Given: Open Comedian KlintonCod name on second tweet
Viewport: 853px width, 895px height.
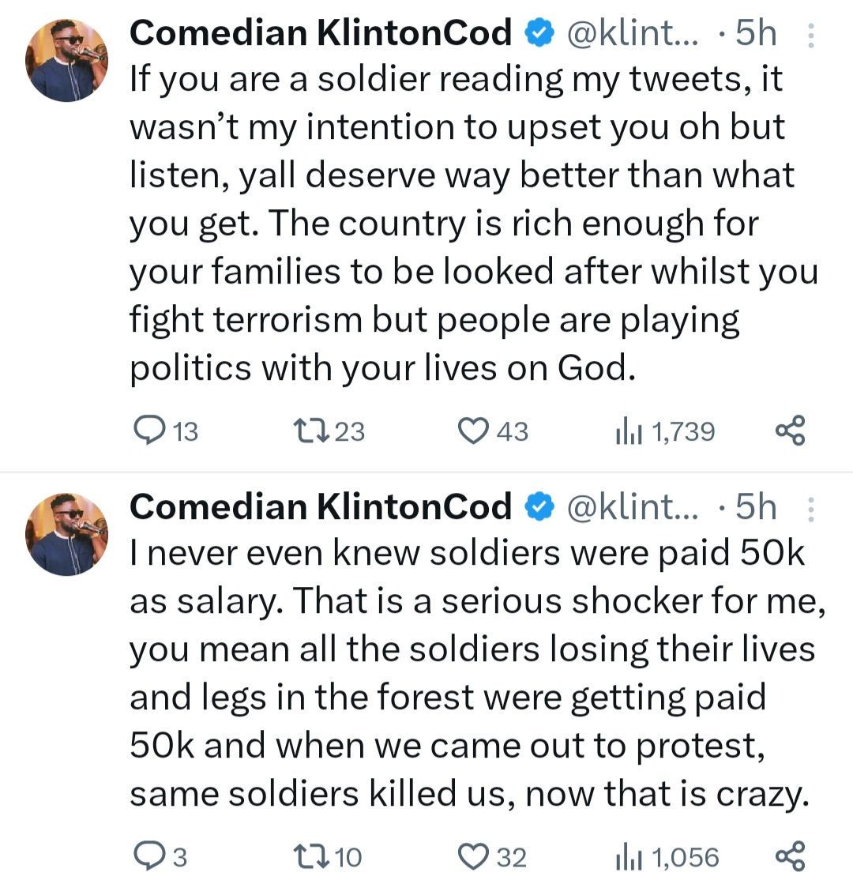Looking at the screenshot, I should coord(320,507).
